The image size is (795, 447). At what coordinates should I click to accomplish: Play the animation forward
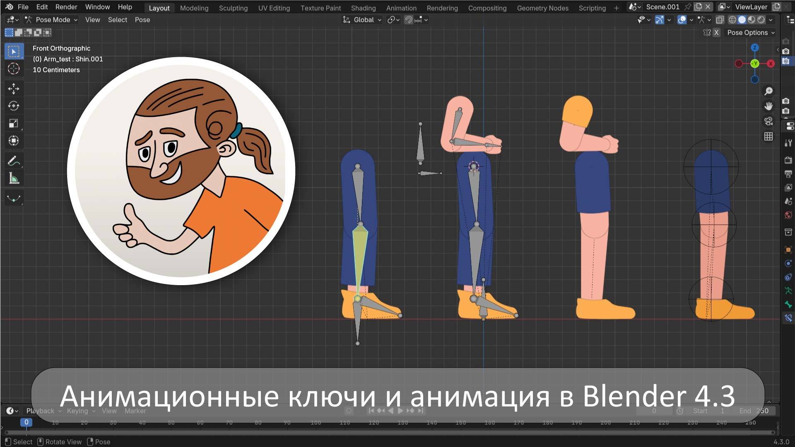coord(400,411)
